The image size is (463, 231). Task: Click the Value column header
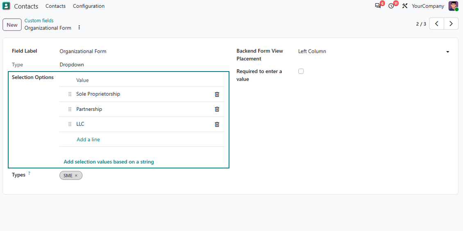[x=83, y=80]
